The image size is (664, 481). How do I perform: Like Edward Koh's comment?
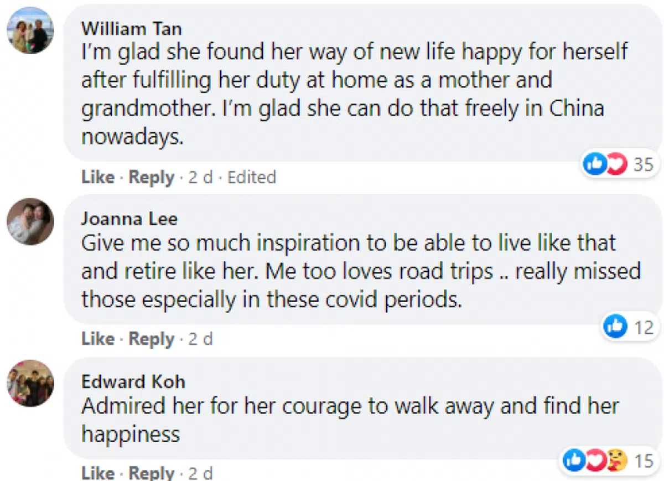click(98, 473)
